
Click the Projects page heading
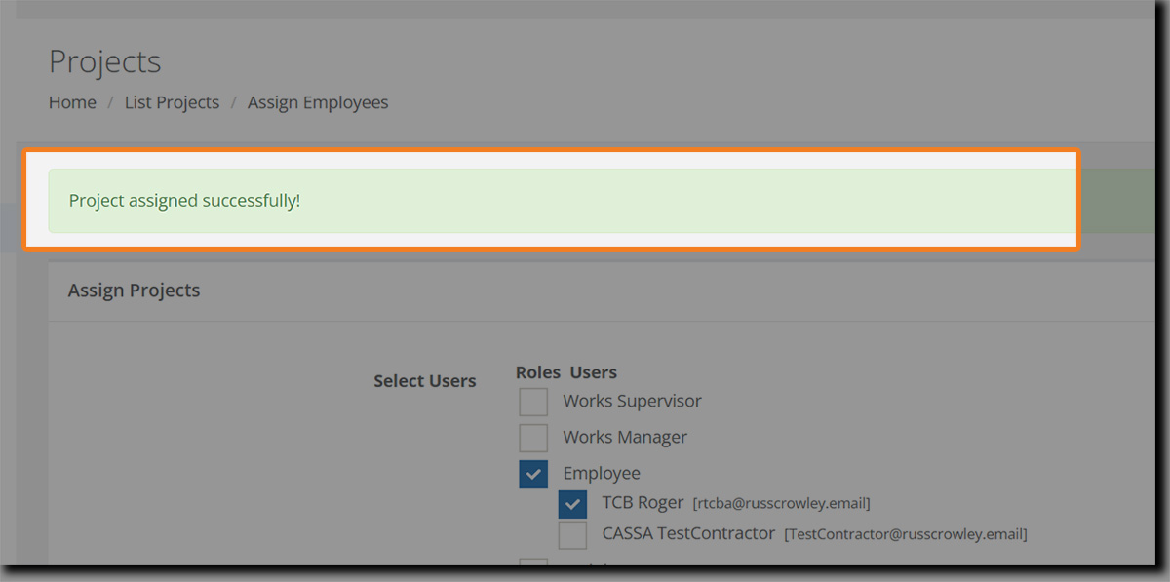click(104, 61)
